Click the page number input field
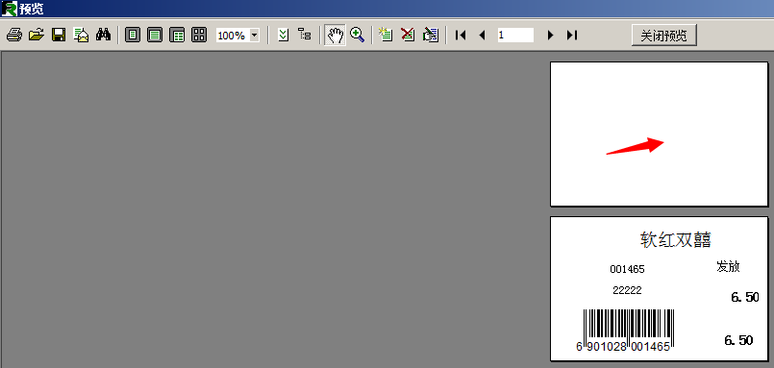 pyautogui.click(x=515, y=35)
